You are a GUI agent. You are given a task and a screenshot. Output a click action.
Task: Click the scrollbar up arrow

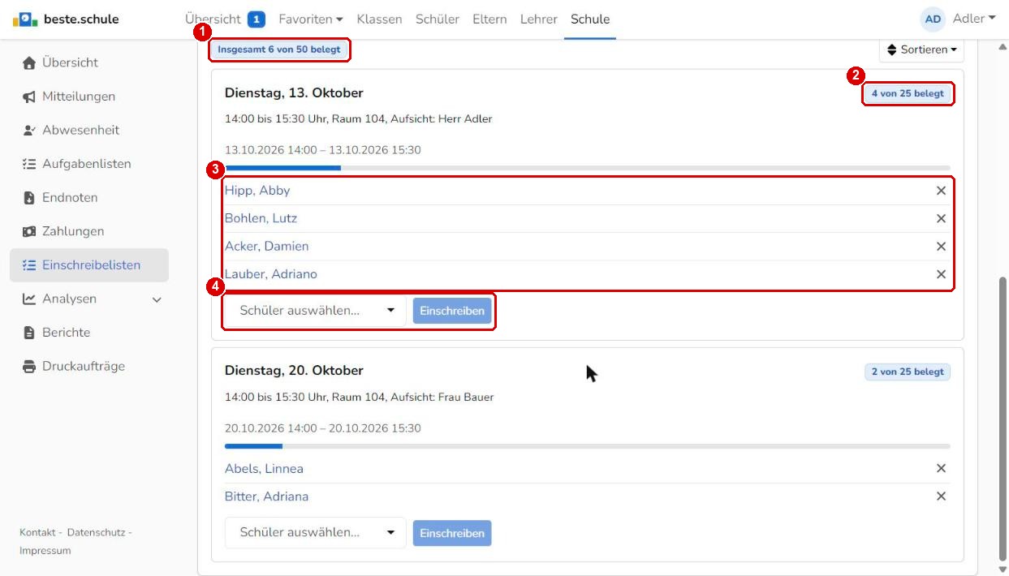pos(1003,46)
